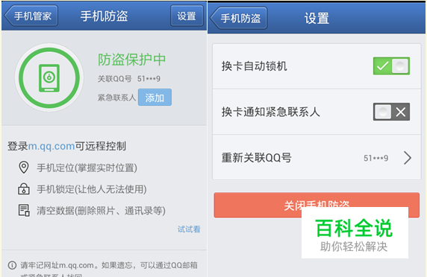Go back to 手机防盗 from settings
This screenshot has width=427, height=277.
[239, 18]
